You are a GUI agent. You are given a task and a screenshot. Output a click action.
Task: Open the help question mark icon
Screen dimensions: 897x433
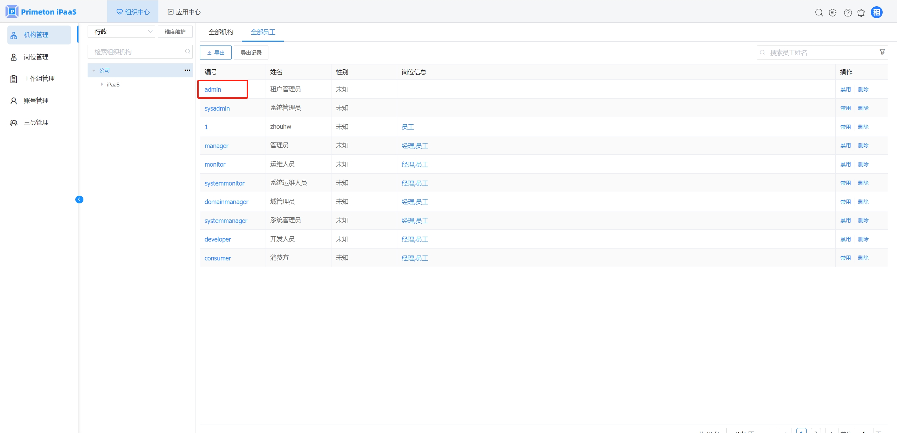[x=848, y=13]
